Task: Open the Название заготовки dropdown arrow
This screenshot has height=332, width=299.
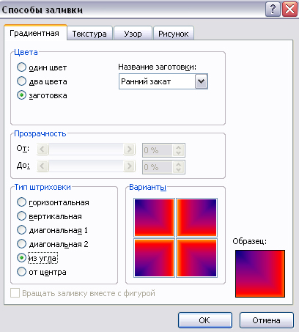Action: pyautogui.click(x=202, y=81)
